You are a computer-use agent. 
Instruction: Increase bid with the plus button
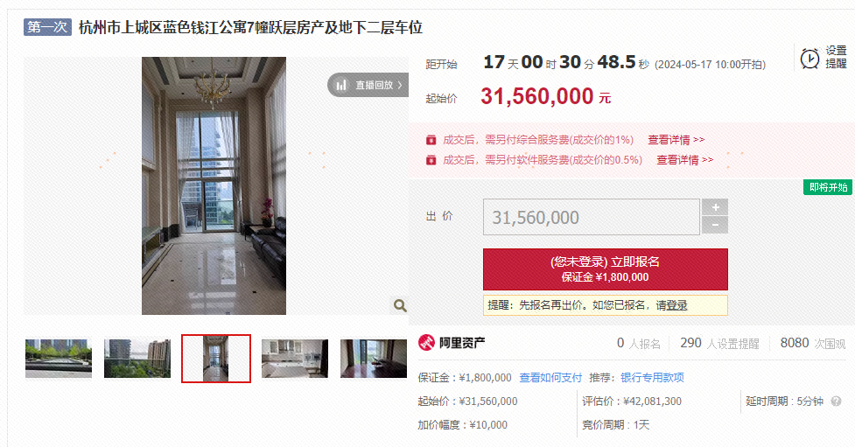point(715,207)
